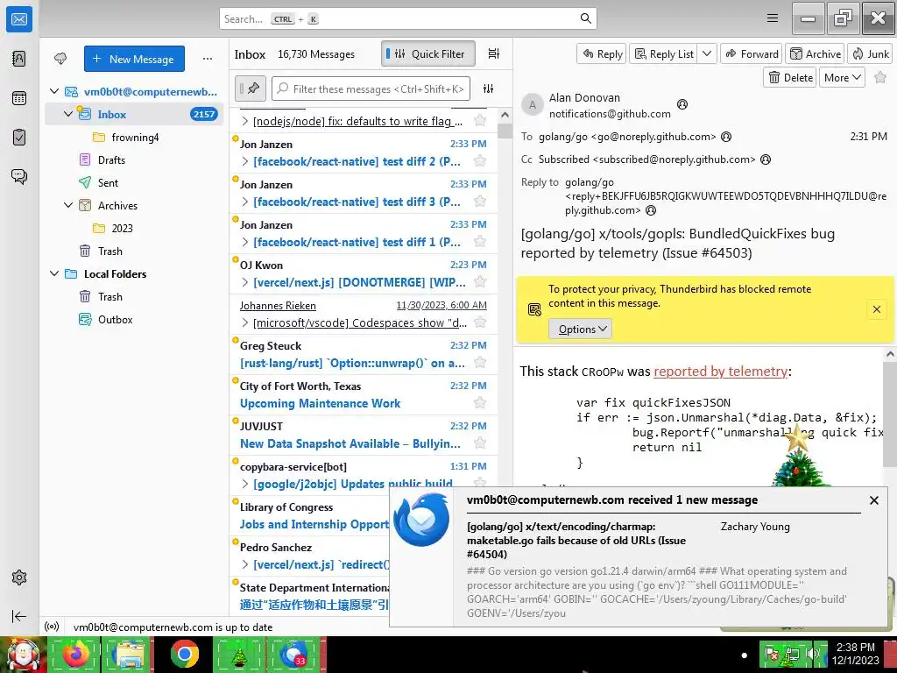
Task: Open the Tasks space
Action: pos(19,138)
